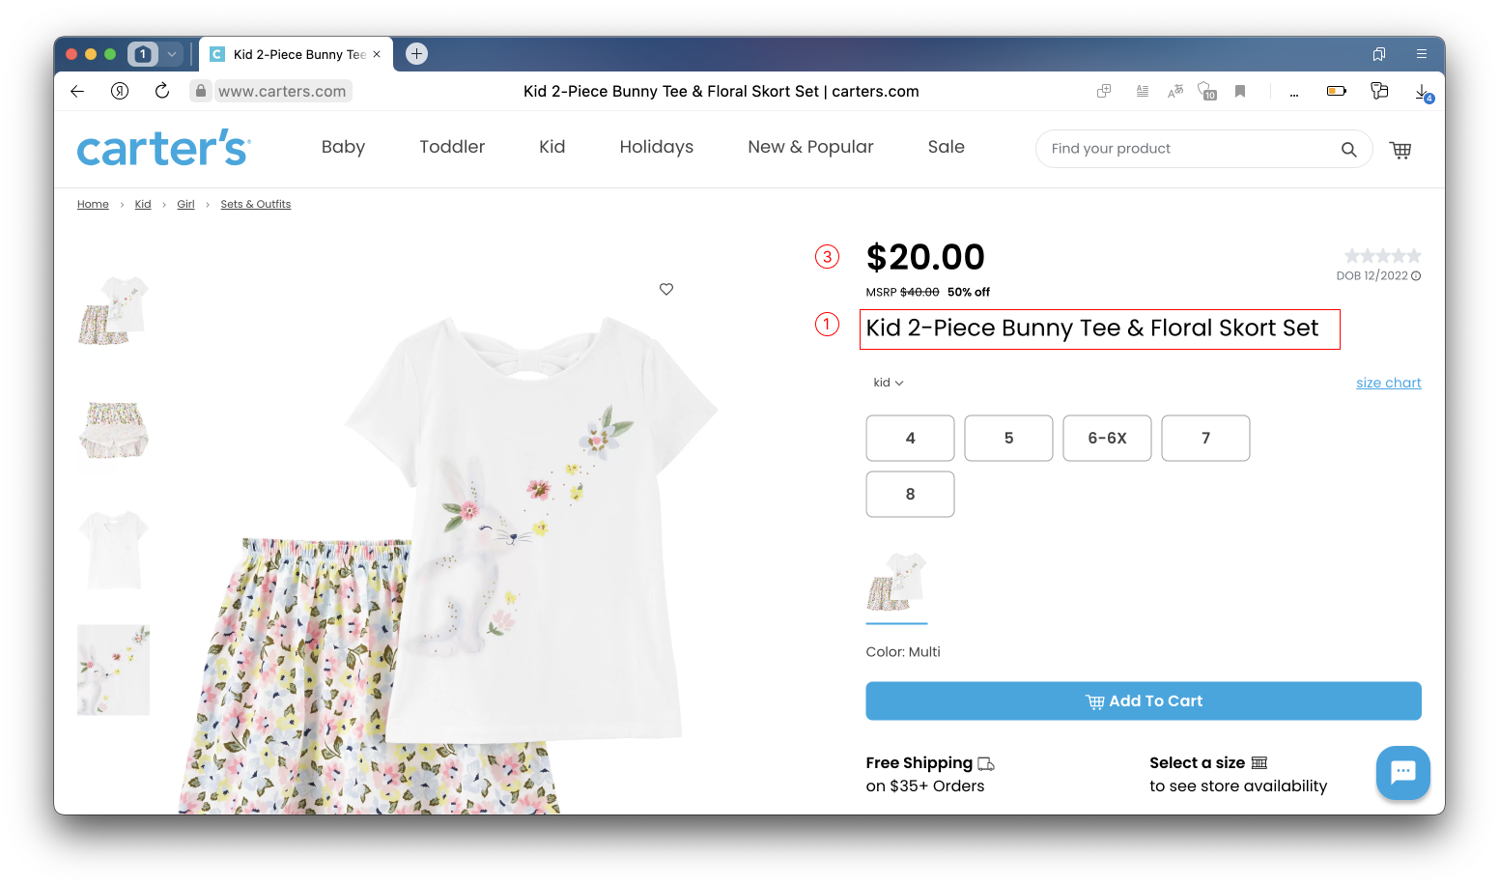Open the live chat bubble
The image size is (1499, 886).
click(1402, 772)
